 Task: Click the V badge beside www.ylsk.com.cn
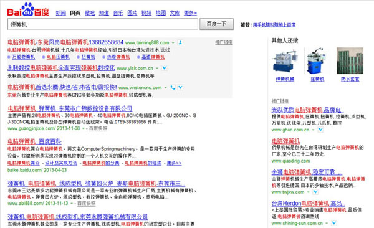click(x=165, y=68)
